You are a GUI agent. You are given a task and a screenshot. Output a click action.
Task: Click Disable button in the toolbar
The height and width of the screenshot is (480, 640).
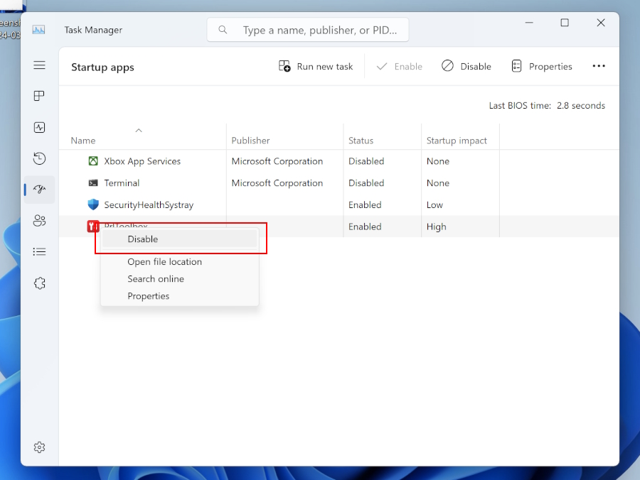(466, 66)
